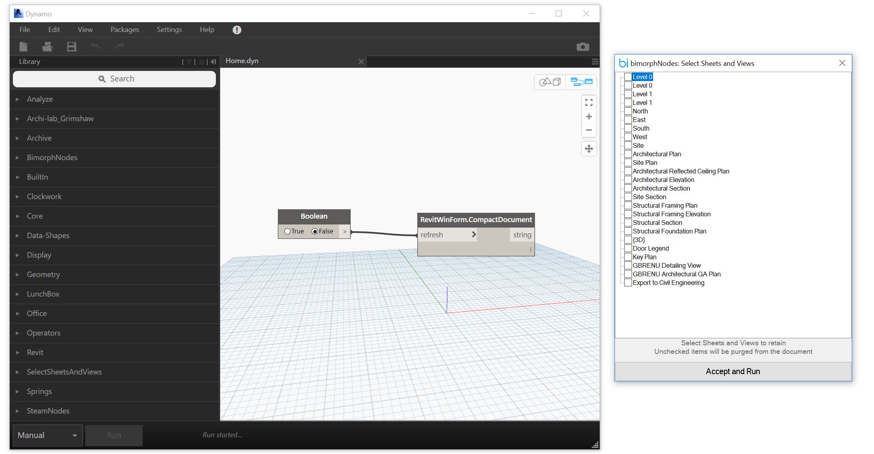This screenshot has height=454, width=874.
Task: Create a new file using the toolbar icon
Action: point(23,46)
